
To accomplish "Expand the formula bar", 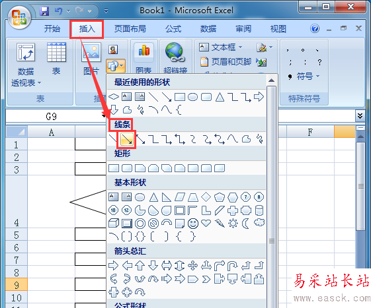I will coord(360,116).
